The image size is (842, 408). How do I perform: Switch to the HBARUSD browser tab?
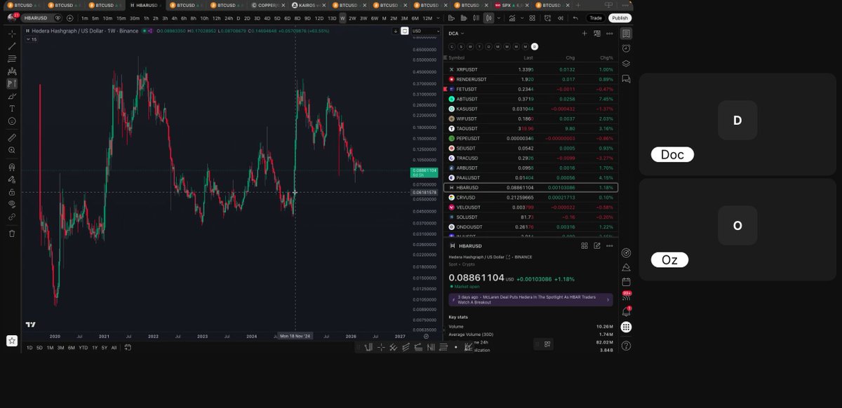point(146,5)
